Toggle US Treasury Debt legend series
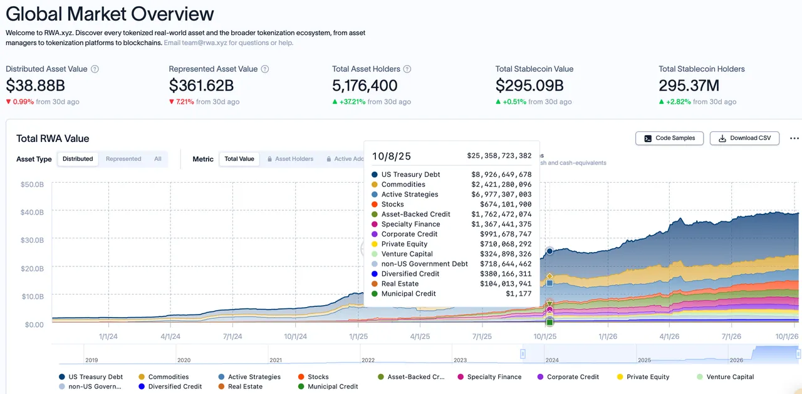This screenshot has width=802, height=394. pyautogui.click(x=91, y=377)
